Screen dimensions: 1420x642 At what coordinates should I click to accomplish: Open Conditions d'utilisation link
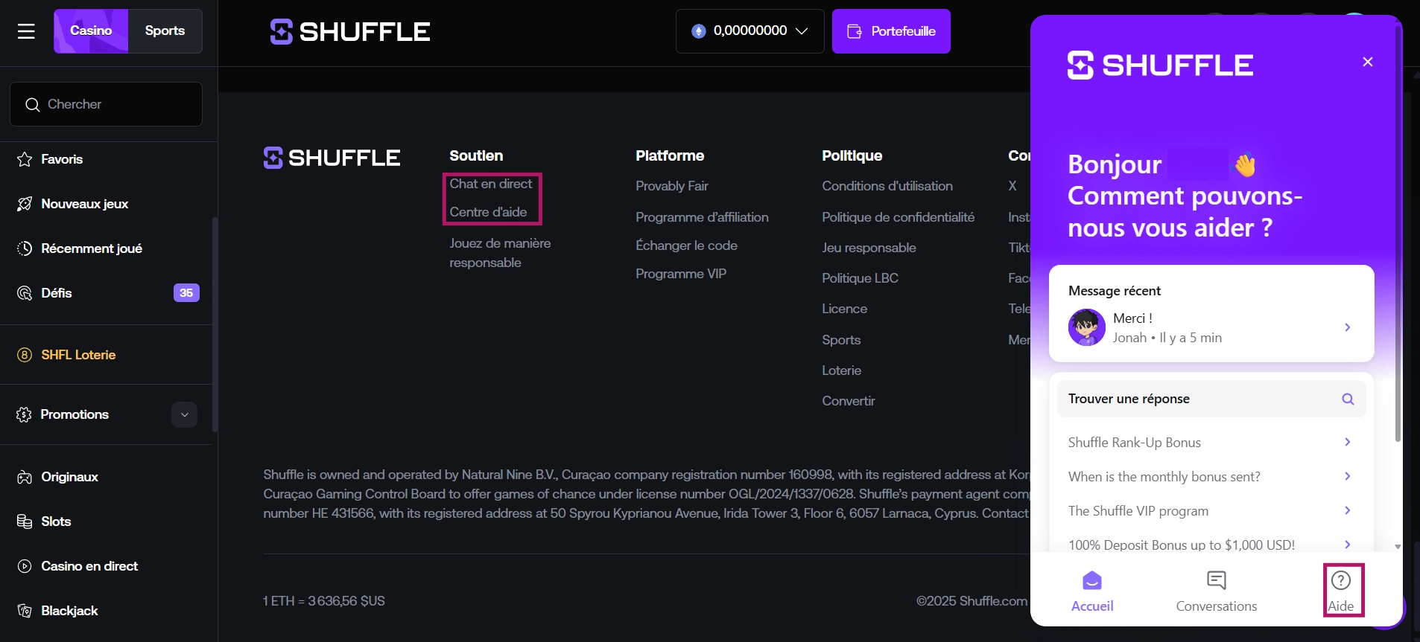[x=887, y=186]
